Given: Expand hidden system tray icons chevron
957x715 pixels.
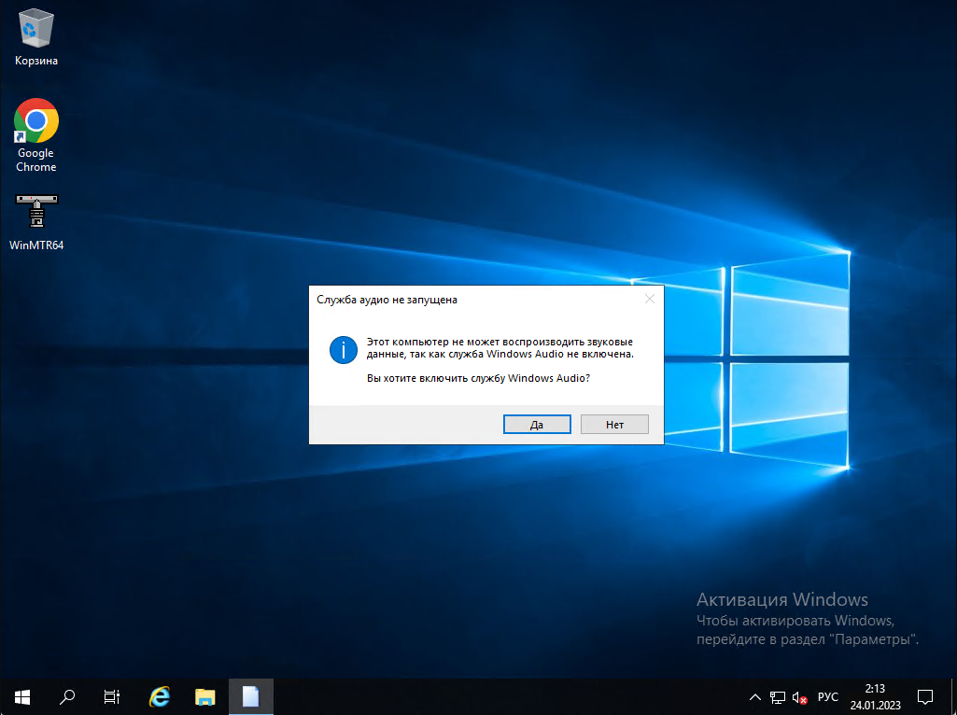Looking at the screenshot, I should pyautogui.click(x=755, y=697).
